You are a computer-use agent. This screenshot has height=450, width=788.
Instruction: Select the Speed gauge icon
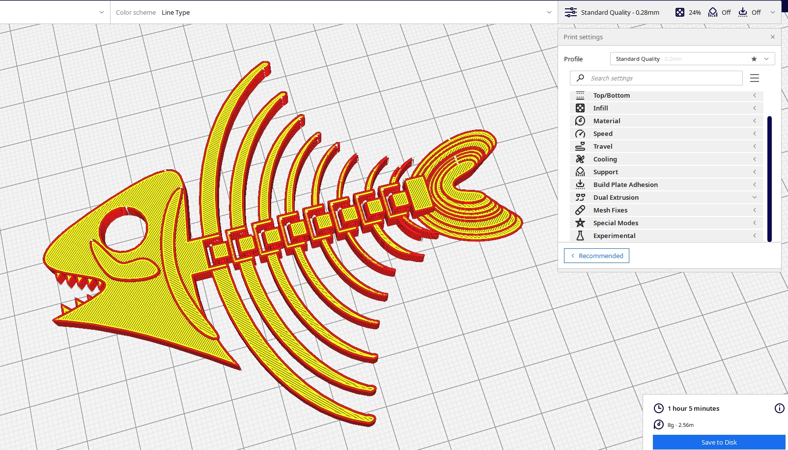click(580, 133)
